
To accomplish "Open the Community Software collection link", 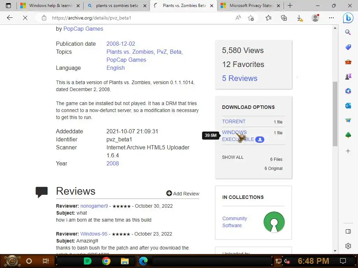I will click(235, 222).
